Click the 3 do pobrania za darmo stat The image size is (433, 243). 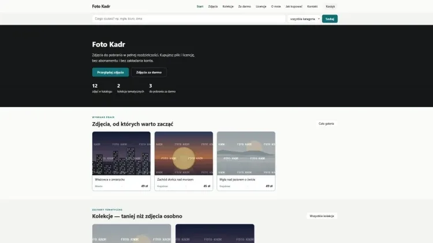click(162, 89)
